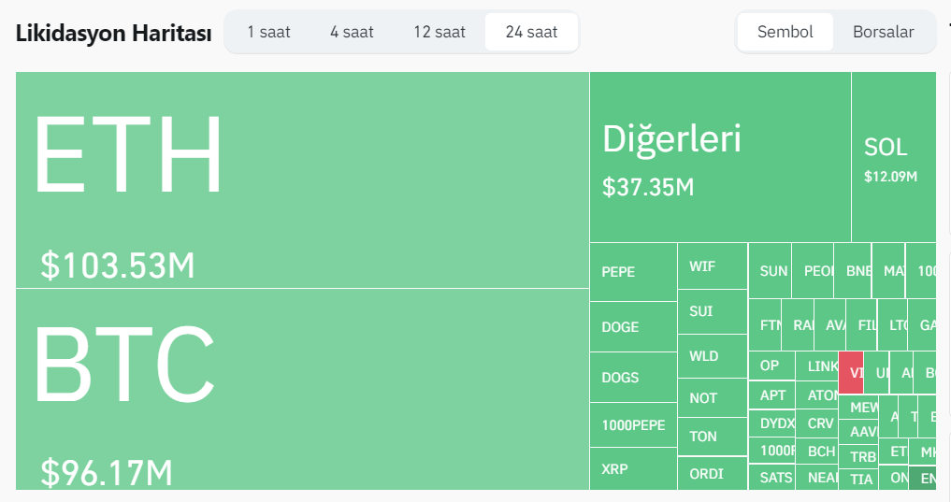Select the WIF tile
This screenshot has height=502, width=951.
click(x=712, y=266)
